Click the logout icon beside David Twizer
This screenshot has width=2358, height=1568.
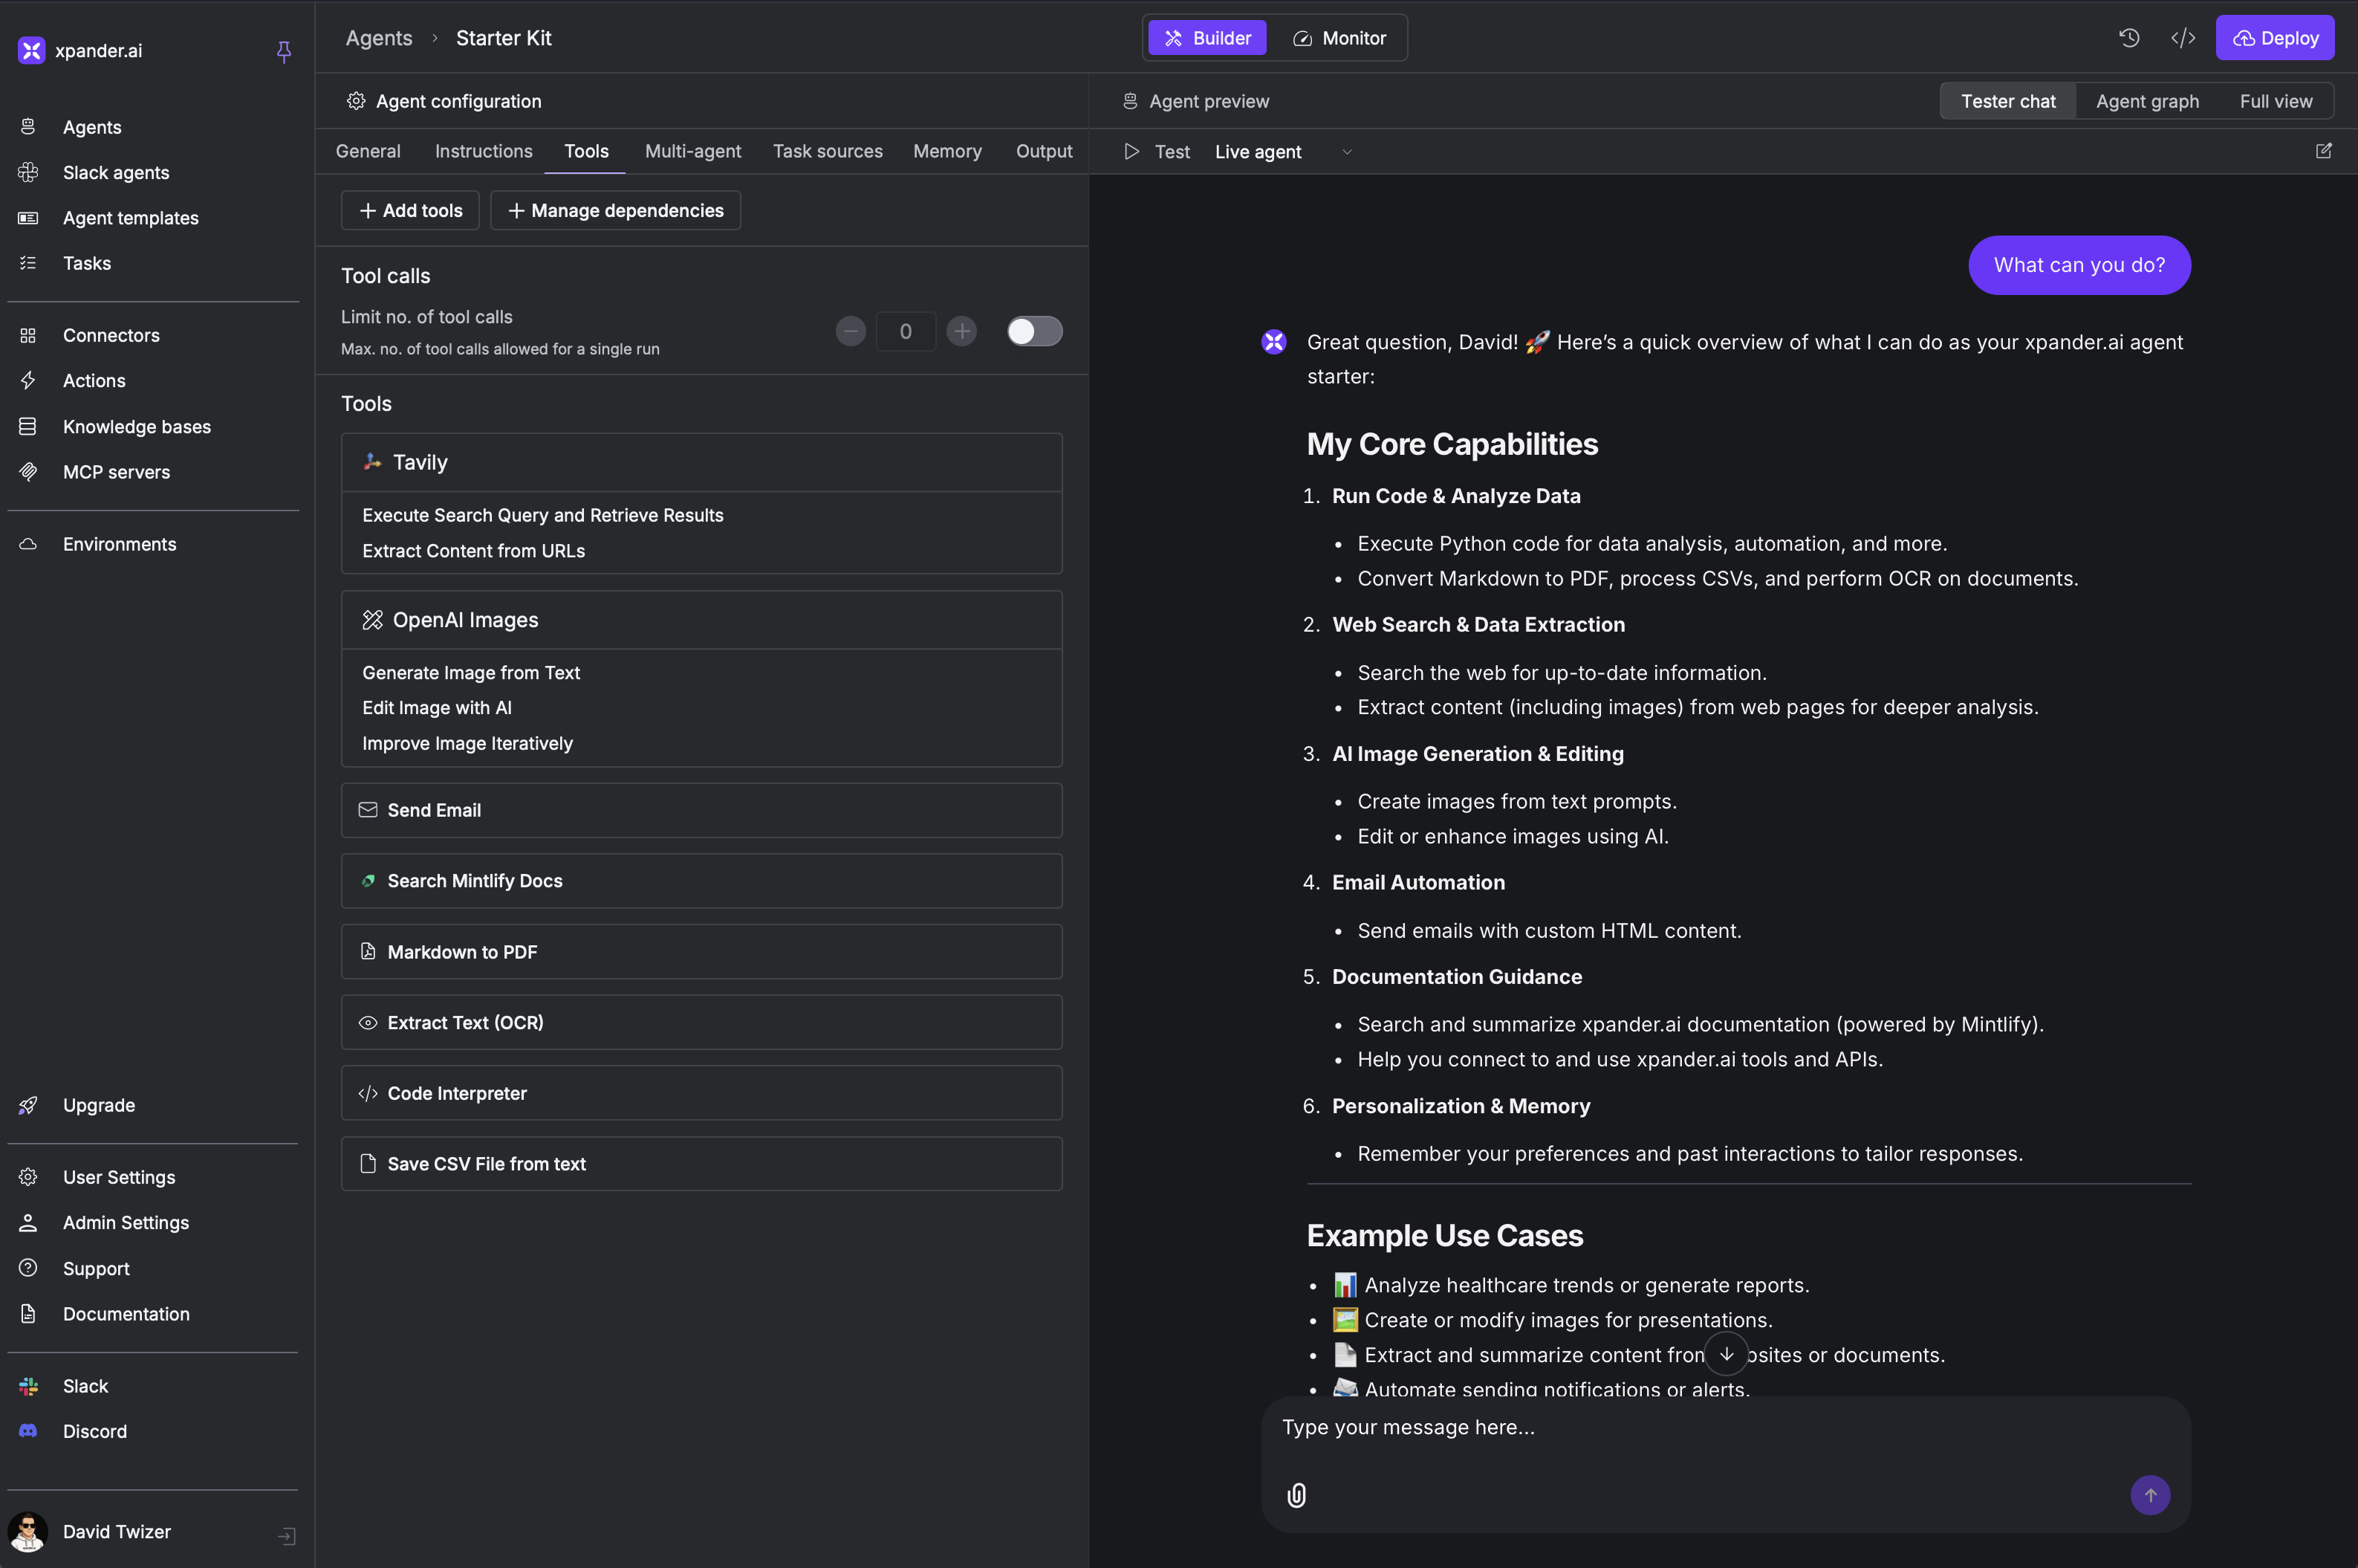tap(287, 1535)
